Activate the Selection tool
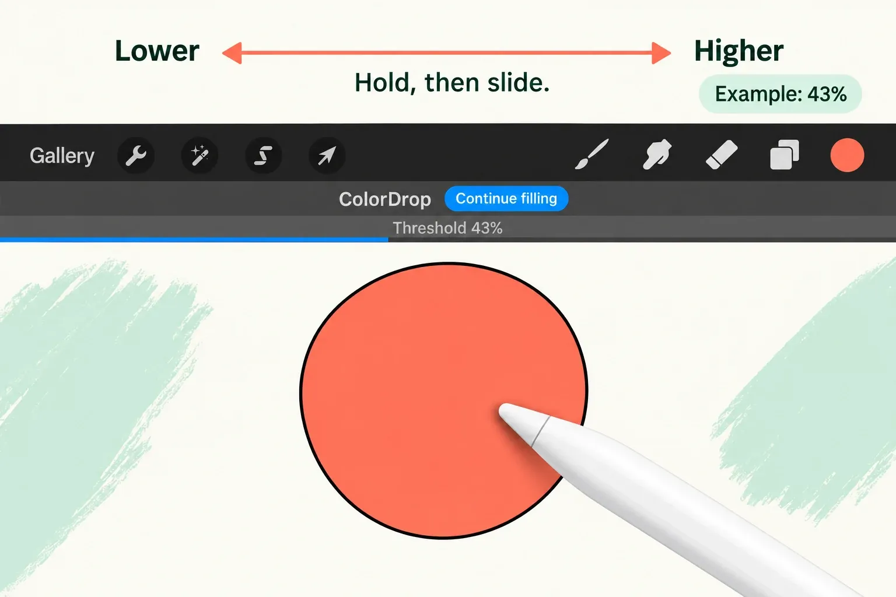 (x=264, y=156)
